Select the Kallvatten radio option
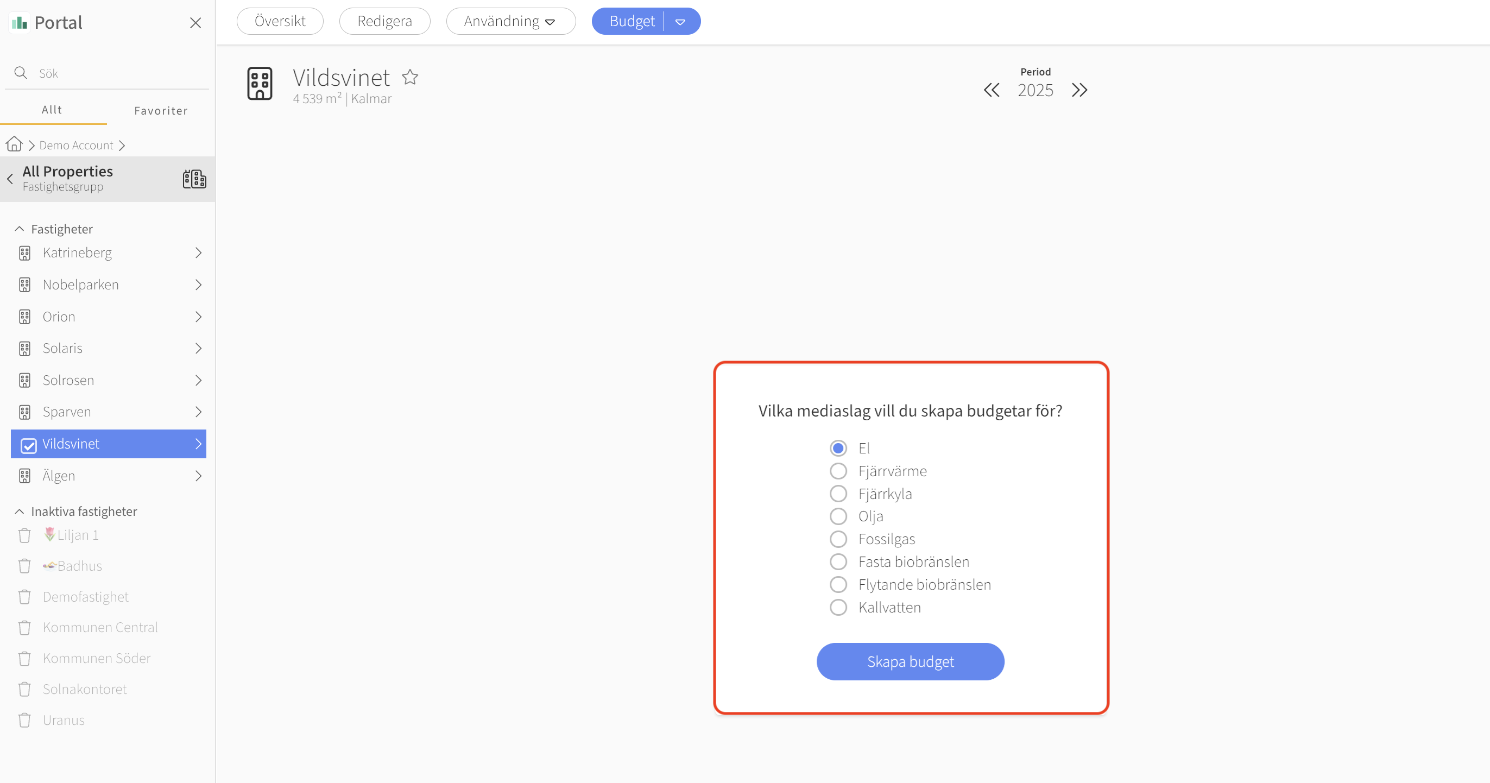This screenshot has height=783, width=1490. (838, 607)
